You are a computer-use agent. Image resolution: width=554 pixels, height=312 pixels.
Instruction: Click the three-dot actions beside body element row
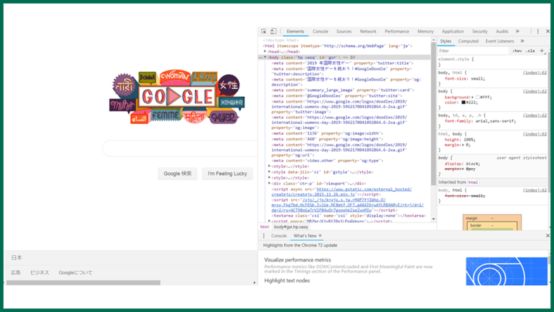(x=260, y=57)
